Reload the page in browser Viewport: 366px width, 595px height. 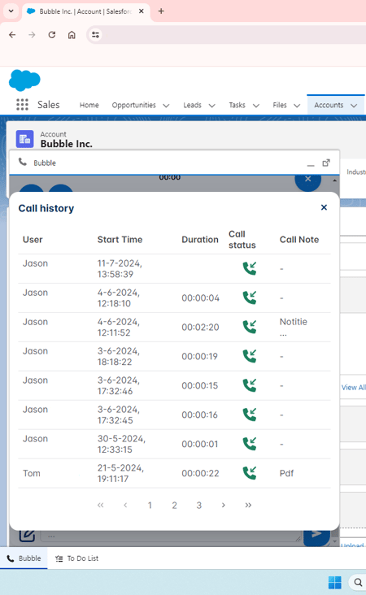pos(52,35)
